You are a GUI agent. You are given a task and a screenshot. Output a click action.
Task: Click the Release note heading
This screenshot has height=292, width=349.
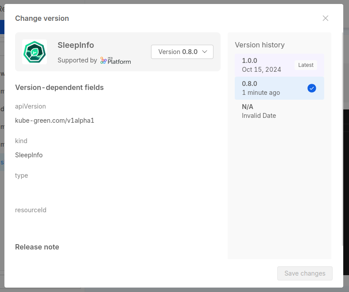[37, 247]
